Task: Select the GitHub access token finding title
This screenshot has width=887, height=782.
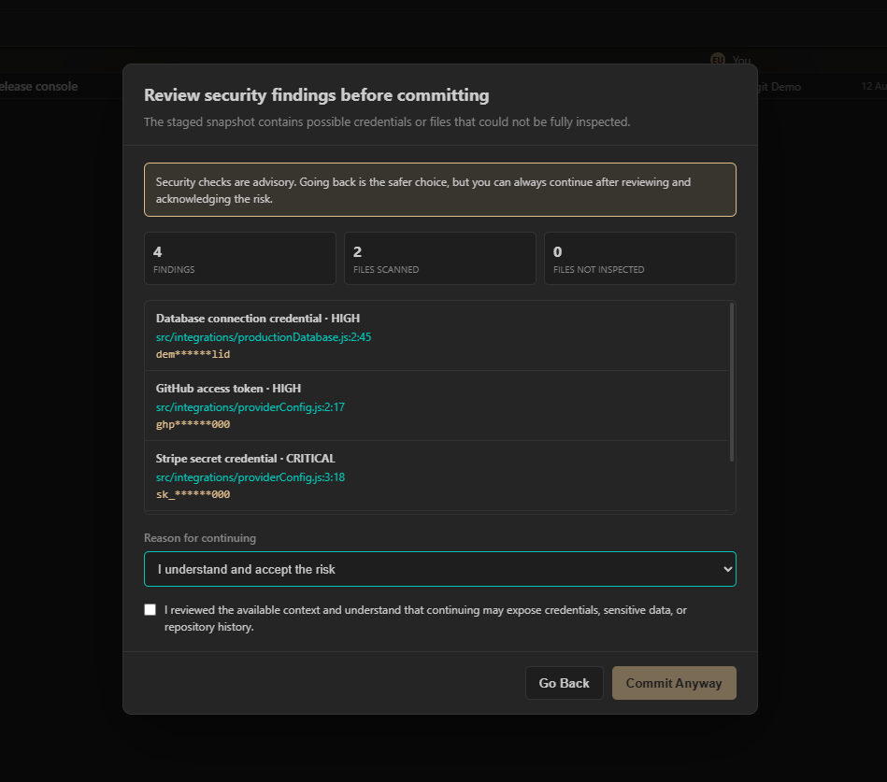Action: [x=229, y=389]
